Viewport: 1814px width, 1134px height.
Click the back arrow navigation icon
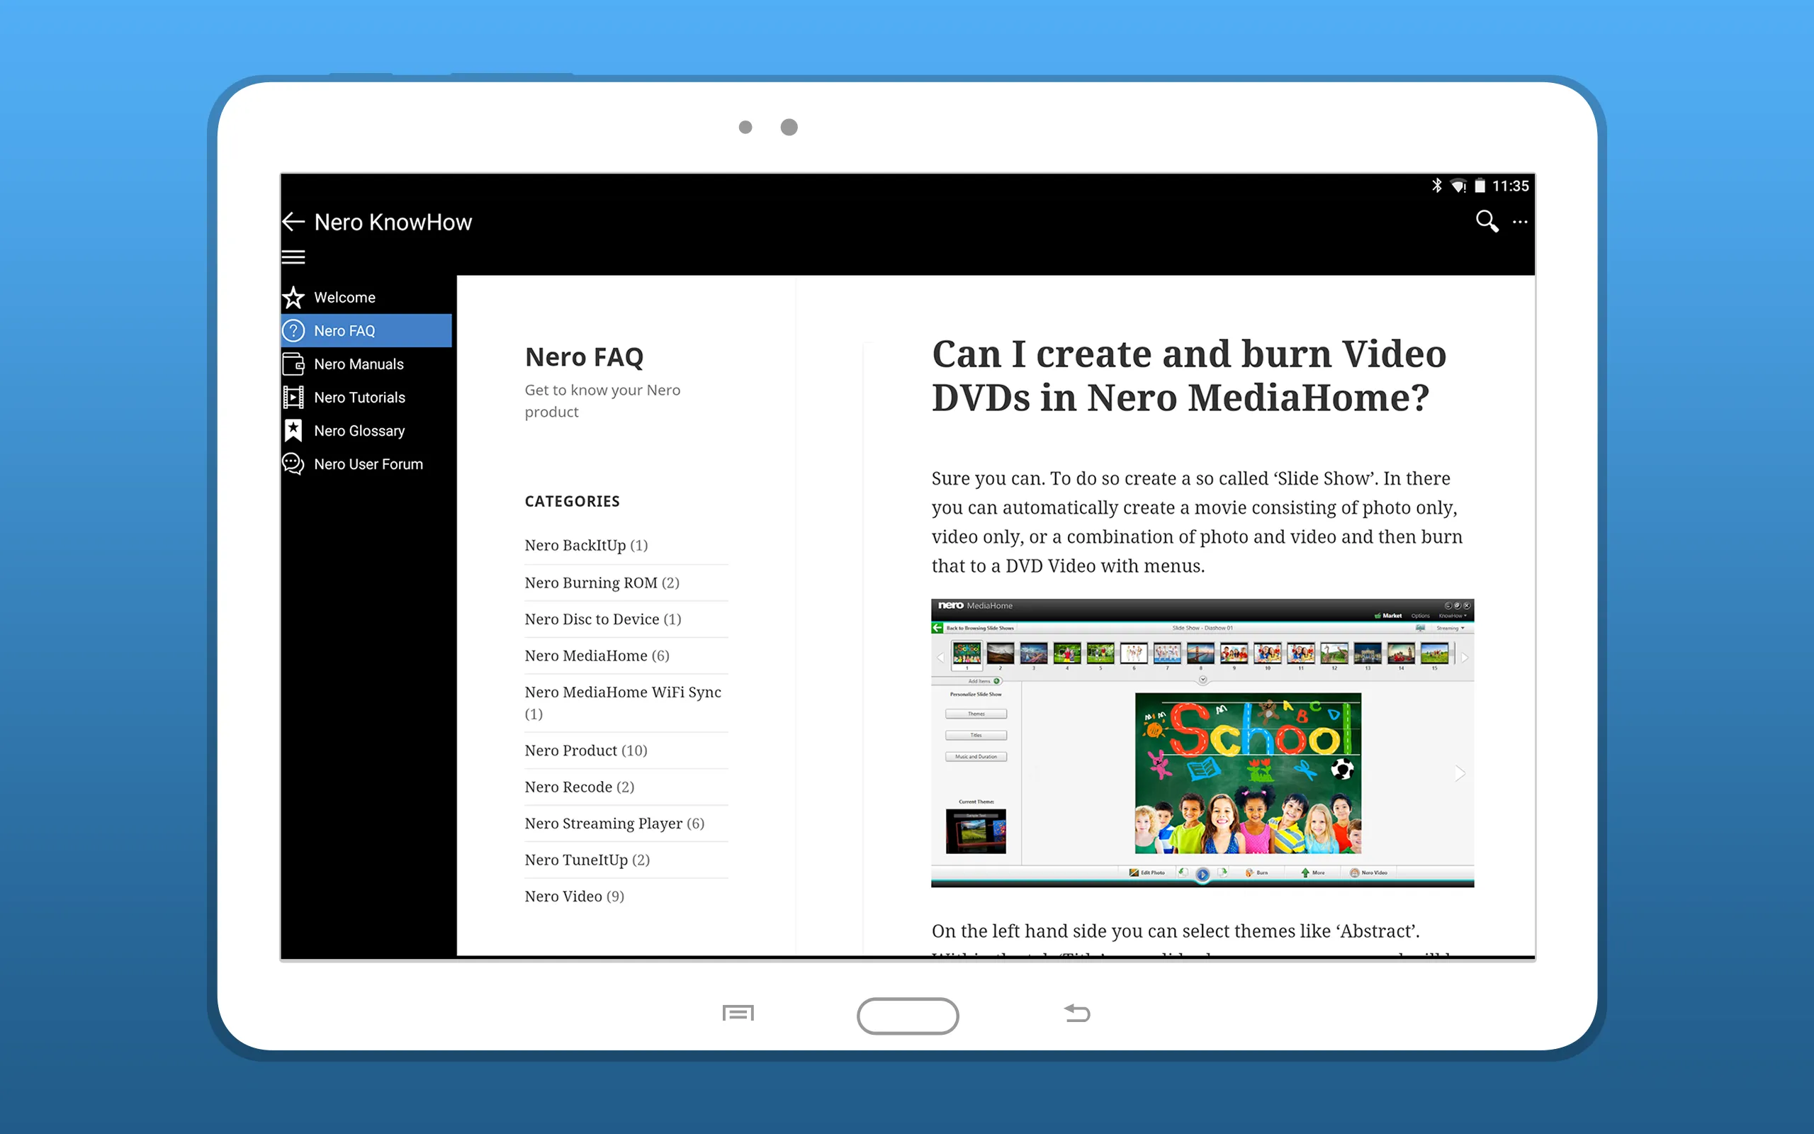point(294,220)
